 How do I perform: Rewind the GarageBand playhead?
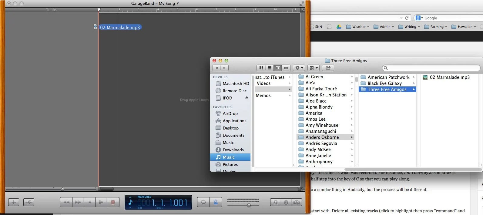pyautogui.click(x=66, y=202)
